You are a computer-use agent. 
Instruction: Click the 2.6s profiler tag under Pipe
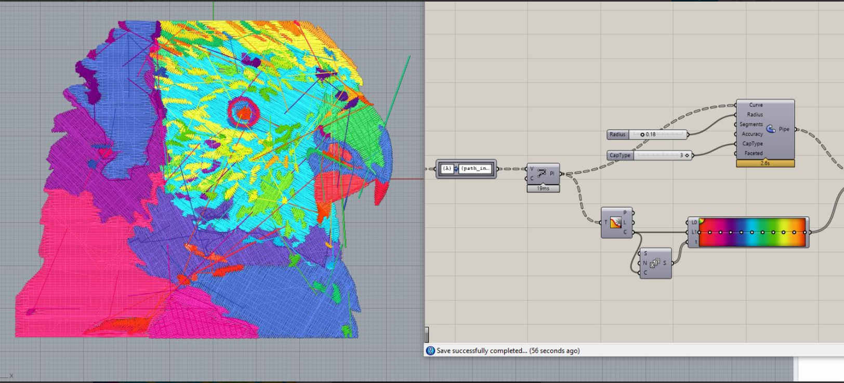pyautogui.click(x=765, y=163)
